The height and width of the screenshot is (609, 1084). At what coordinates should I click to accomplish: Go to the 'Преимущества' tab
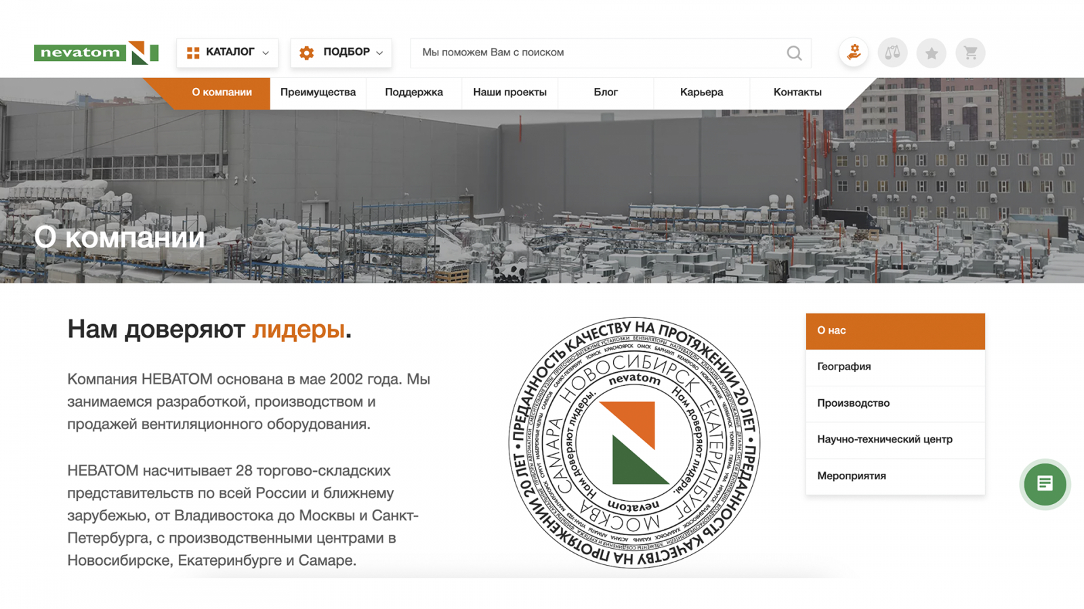(318, 93)
